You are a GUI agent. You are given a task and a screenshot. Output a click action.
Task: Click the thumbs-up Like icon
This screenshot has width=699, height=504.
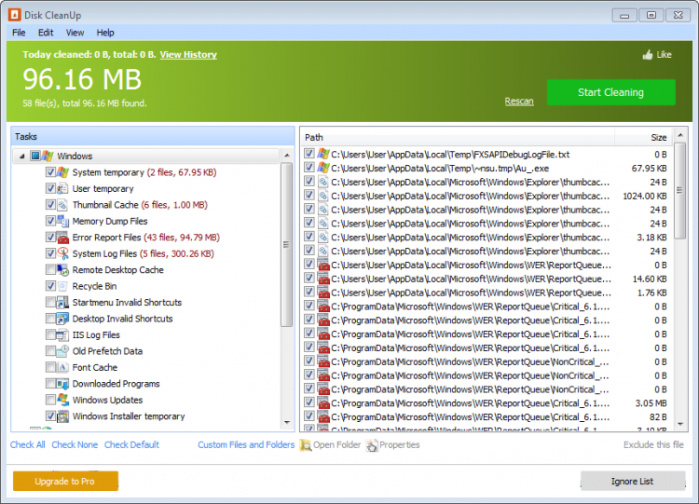(648, 55)
